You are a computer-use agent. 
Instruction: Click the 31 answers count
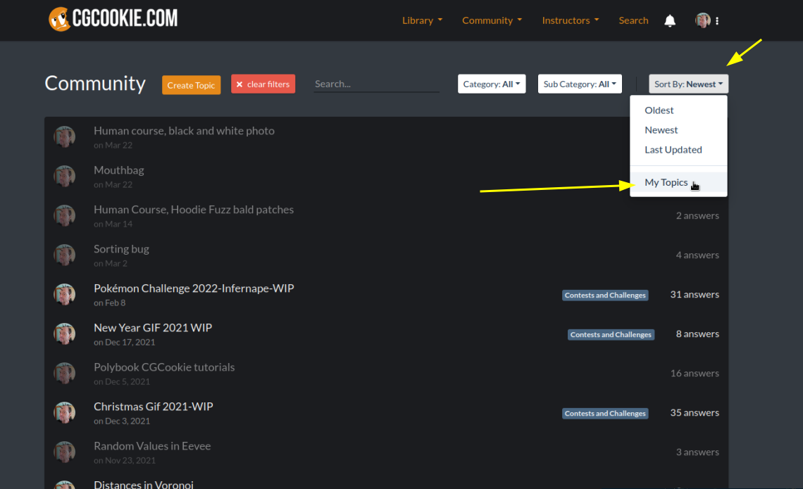(x=695, y=294)
